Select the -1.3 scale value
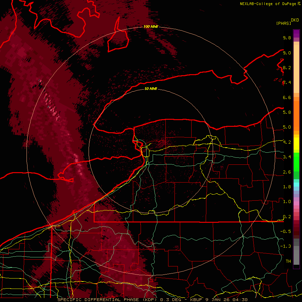 [286, 246]
